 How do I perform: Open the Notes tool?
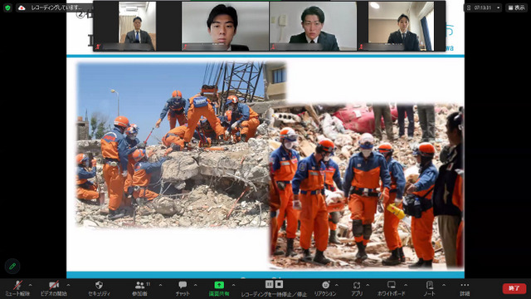pyautogui.click(x=430, y=285)
